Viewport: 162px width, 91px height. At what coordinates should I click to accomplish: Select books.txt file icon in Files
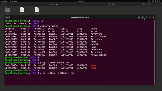coord(22,11)
